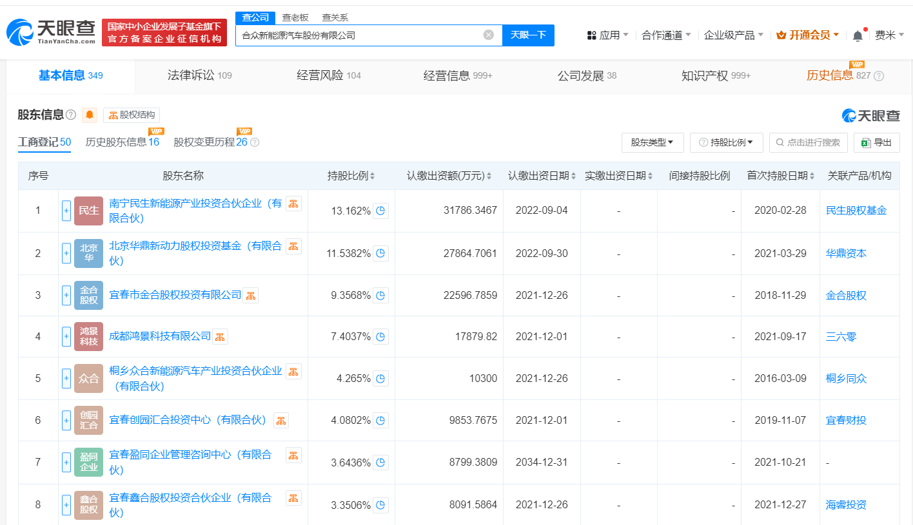This screenshot has width=913, height=525.
Task: Sort table by 认缴出资额(万元) column header
Action: tap(449, 176)
